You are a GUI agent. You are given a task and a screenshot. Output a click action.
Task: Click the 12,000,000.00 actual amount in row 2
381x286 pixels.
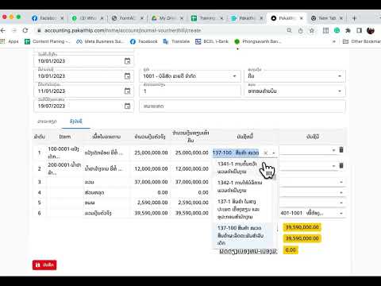pos(151,168)
